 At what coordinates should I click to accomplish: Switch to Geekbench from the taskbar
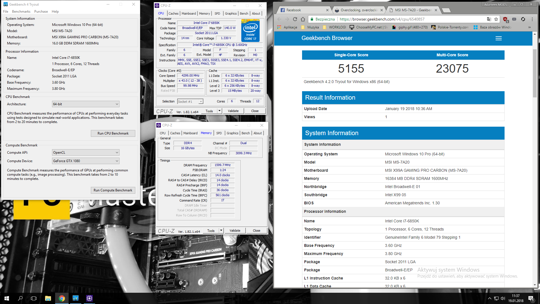[x=76, y=298]
